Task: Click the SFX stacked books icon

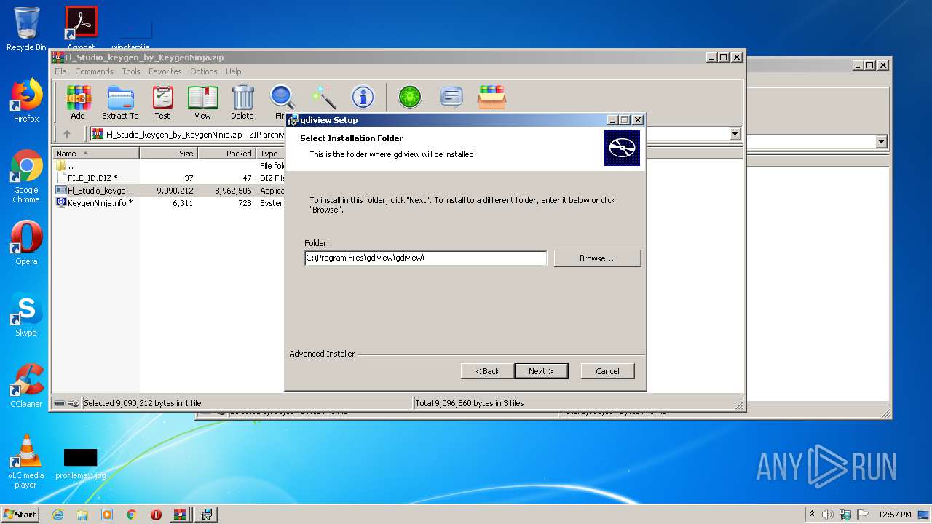Action: point(491,97)
